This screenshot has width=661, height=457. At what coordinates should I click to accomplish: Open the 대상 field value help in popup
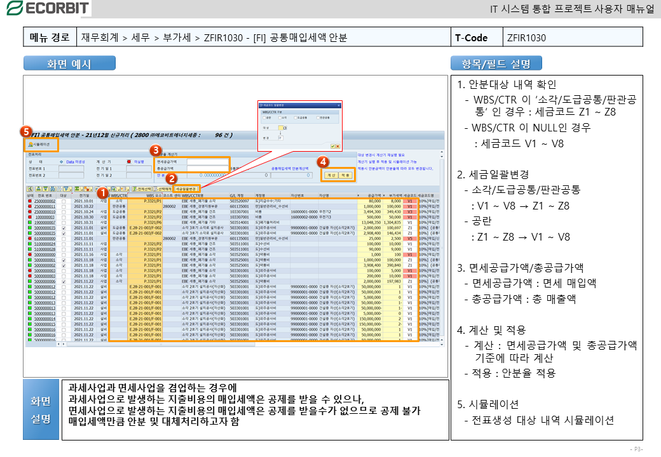pos(285,128)
